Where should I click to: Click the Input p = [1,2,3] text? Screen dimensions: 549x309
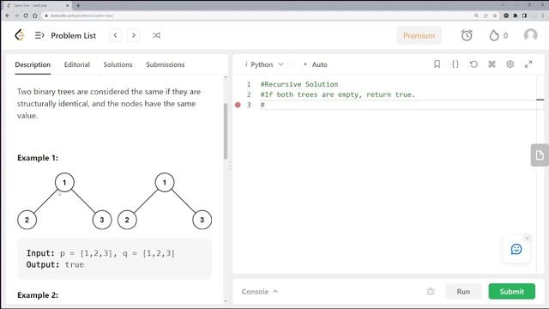click(100, 253)
